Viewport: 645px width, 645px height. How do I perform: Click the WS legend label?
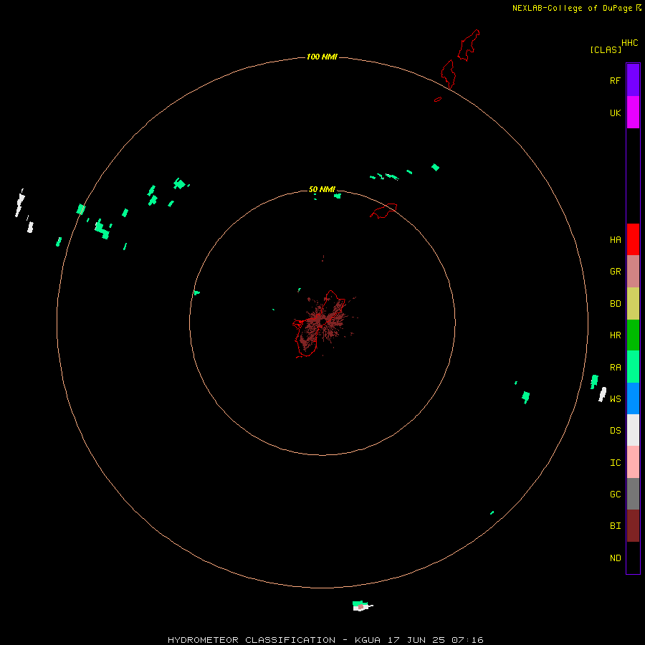click(615, 398)
